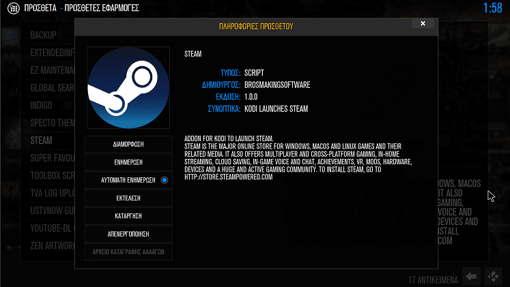Click ΠΡΟΣΘΕΤΑ in the header breadcrumb

(x=40, y=7)
